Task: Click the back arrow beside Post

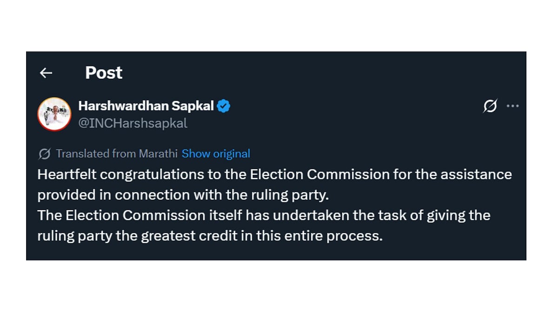Action: click(46, 73)
